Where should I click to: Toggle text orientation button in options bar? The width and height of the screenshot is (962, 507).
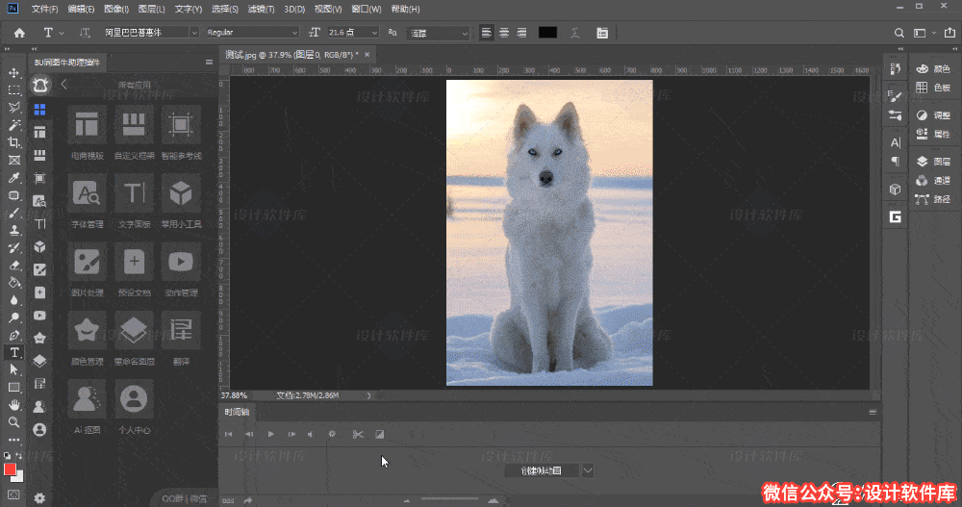(85, 33)
